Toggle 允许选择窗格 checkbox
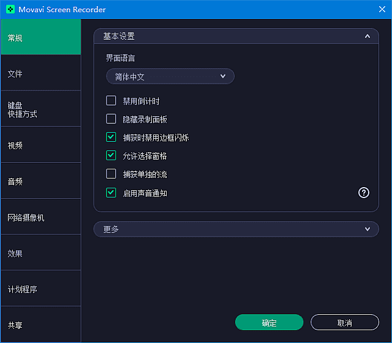This screenshot has width=392, height=343. point(111,156)
